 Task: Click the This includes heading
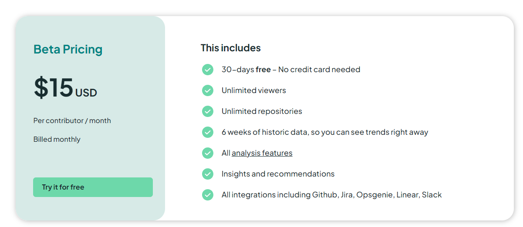pos(230,48)
